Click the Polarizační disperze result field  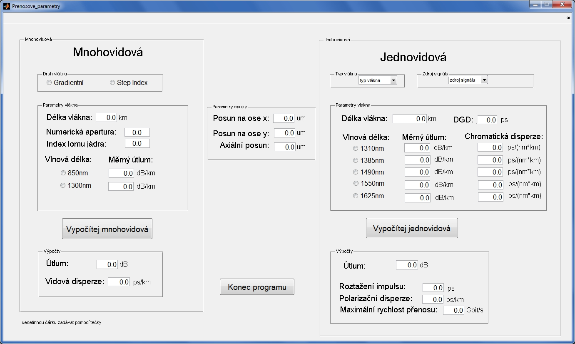tap(433, 299)
